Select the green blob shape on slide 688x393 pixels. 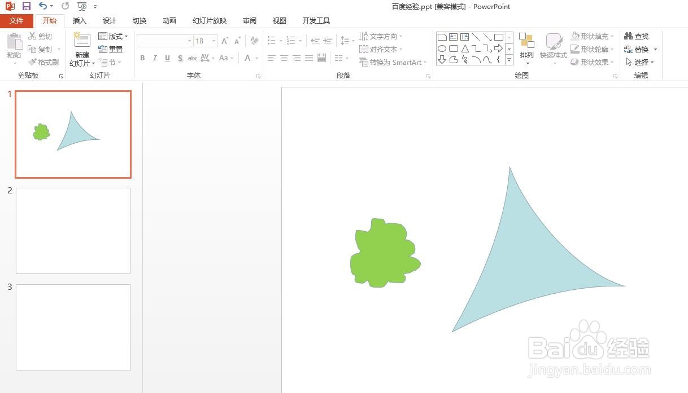tap(385, 253)
